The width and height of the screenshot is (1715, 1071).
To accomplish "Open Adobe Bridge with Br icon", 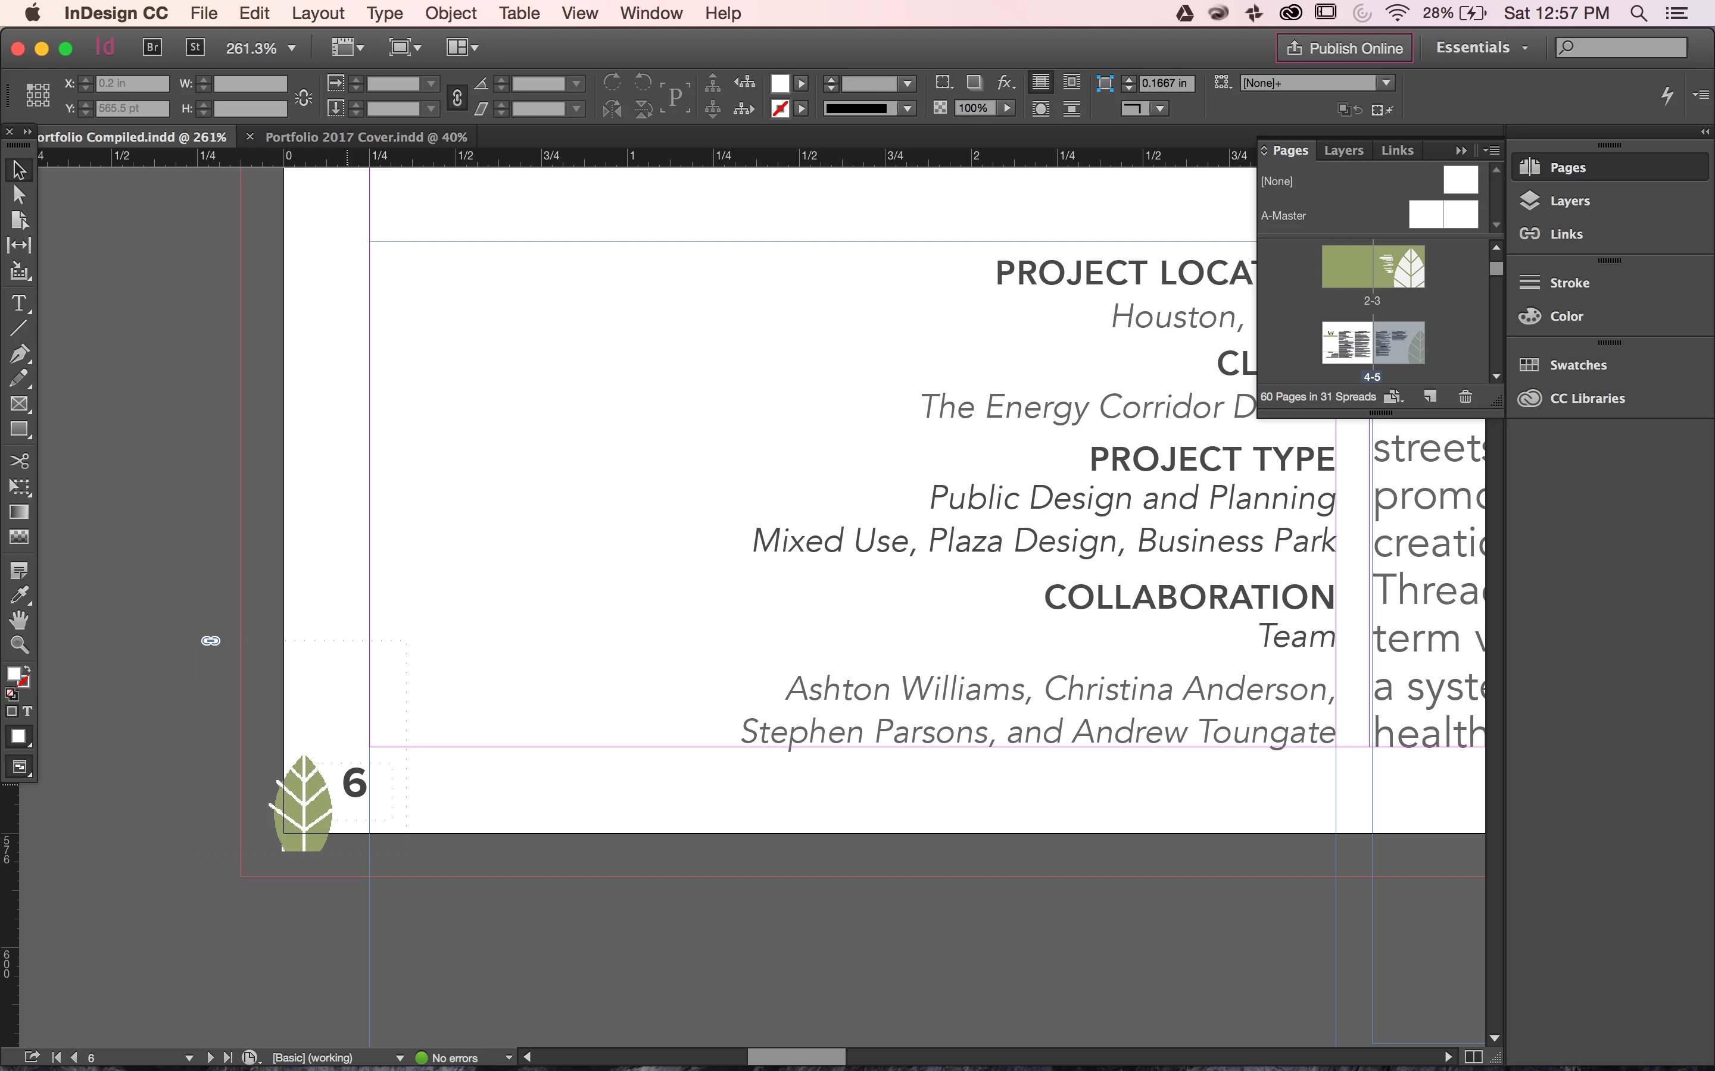I will (x=152, y=48).
